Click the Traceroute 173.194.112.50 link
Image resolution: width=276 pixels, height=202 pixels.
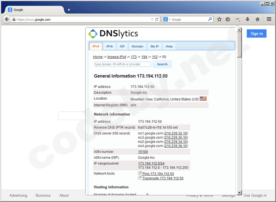[163, 178]
